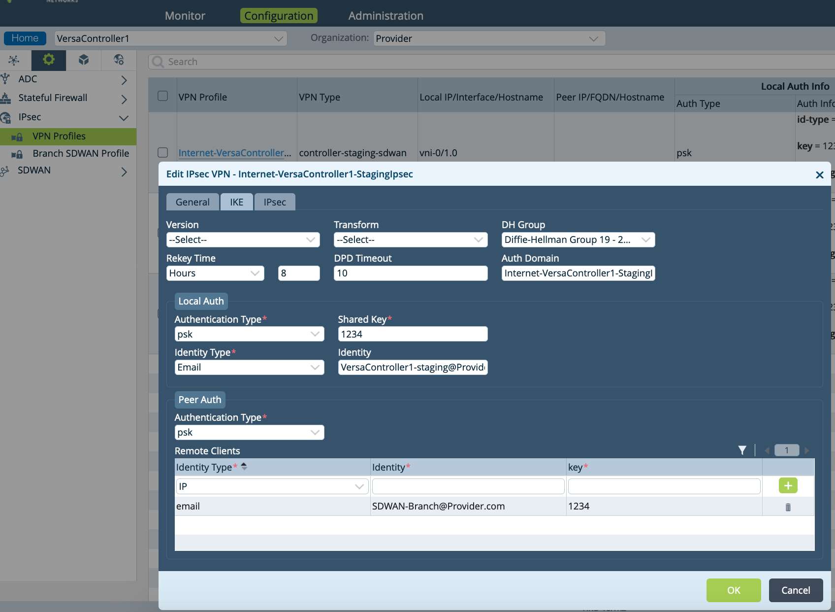Open the VersaController1 device dropdown
Image resolution: width=835 pixels, height=612 pixels.
tap(170, 38)
